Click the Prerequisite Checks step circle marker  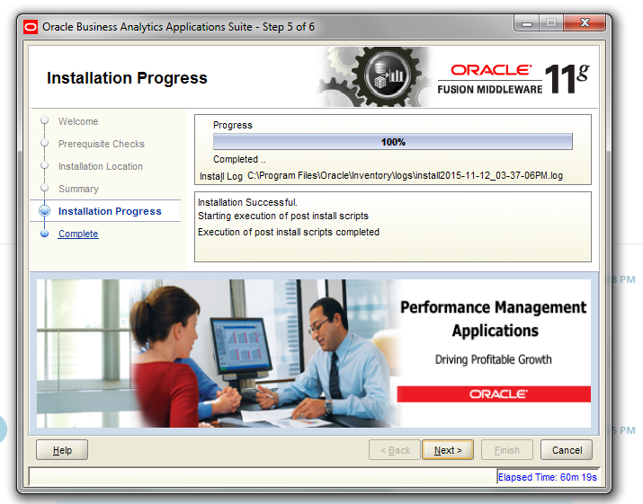click(44, 143)
